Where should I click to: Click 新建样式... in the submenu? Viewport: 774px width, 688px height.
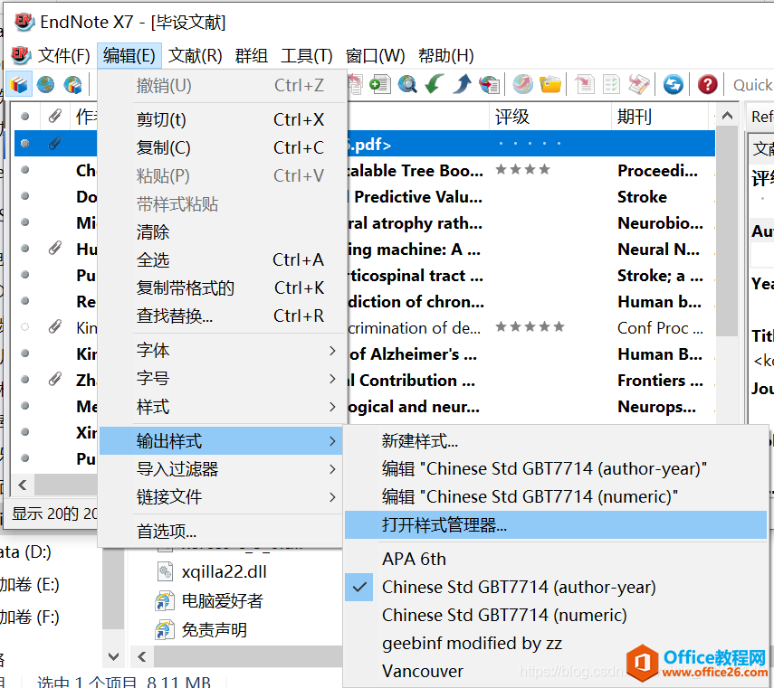click(556, 440)
